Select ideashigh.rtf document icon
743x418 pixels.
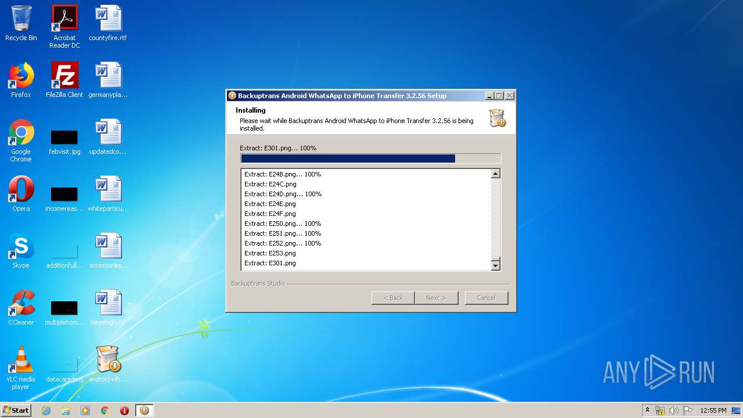coord(108,308)
